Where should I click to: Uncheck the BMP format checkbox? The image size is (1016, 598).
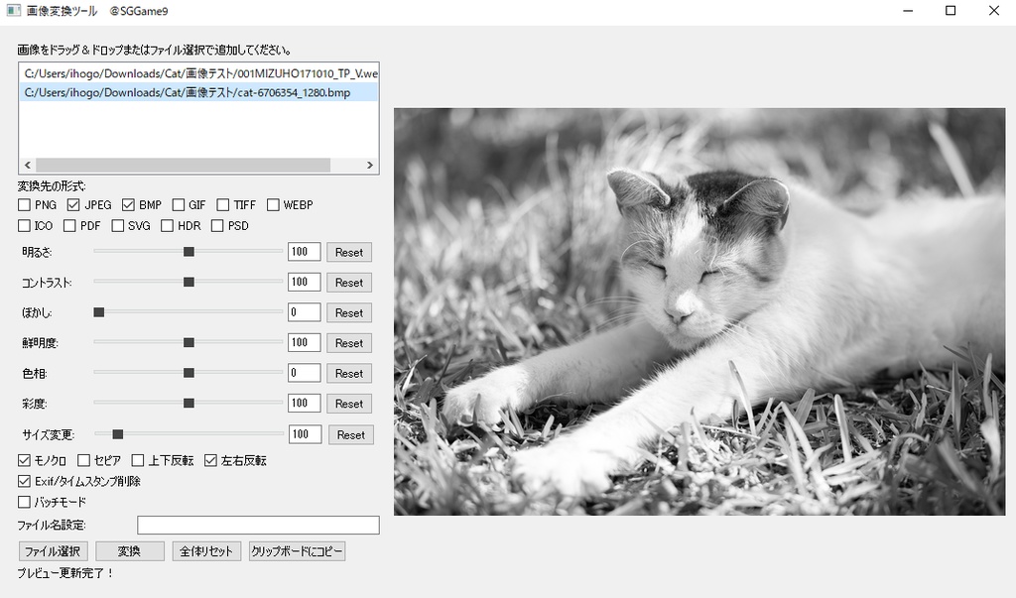[128, 205]
